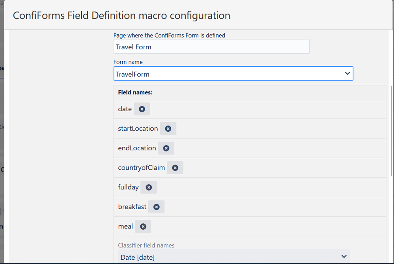Remove the meal field
This screenshot has width=394, height=264.
click(x=143, y=227)
